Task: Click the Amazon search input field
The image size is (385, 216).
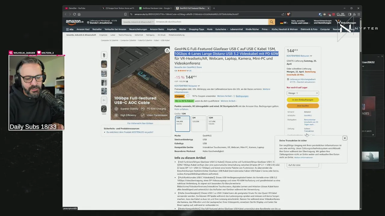Action: click(211, 22)
